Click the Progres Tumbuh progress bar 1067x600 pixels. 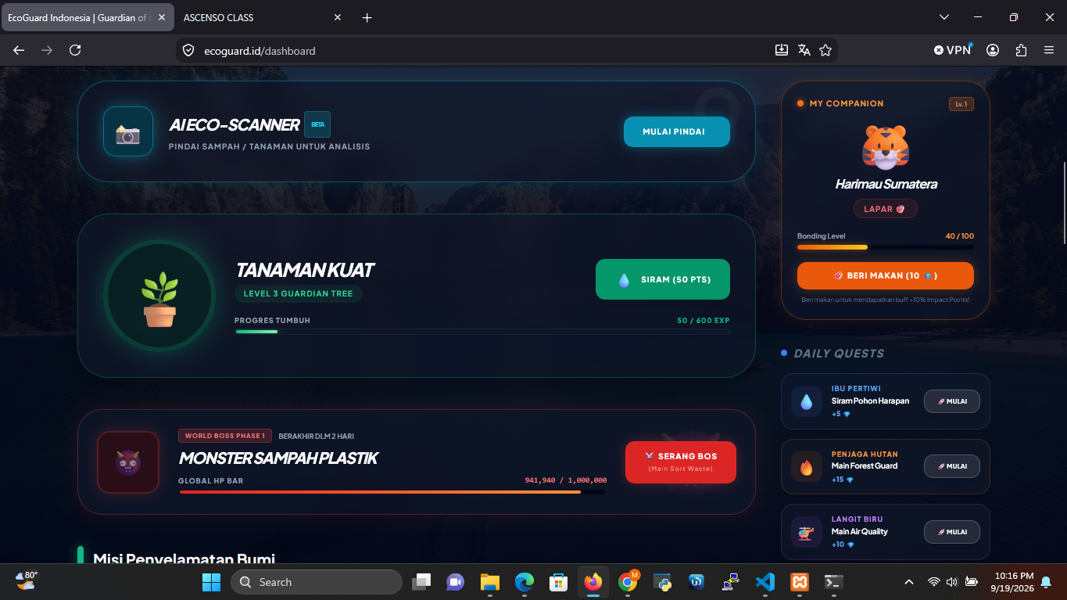pyautogui.click(x=482, y=332)
